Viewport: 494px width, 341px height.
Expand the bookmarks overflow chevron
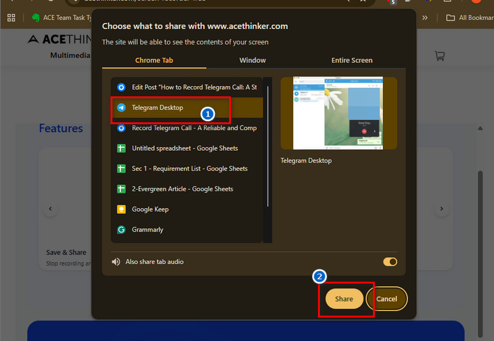pyautogui.click(x=425, y=18)
